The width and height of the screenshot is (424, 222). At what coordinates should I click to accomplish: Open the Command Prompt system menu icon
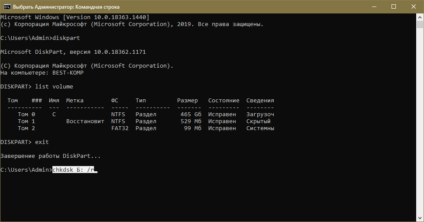pos(6,7)
